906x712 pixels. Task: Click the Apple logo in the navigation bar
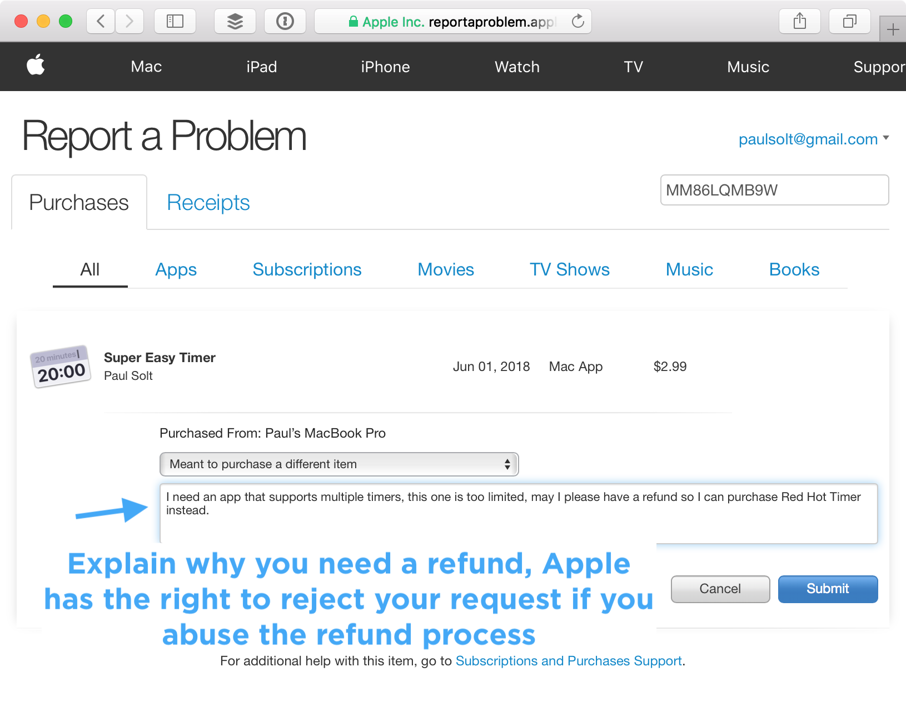coord(36,66)
